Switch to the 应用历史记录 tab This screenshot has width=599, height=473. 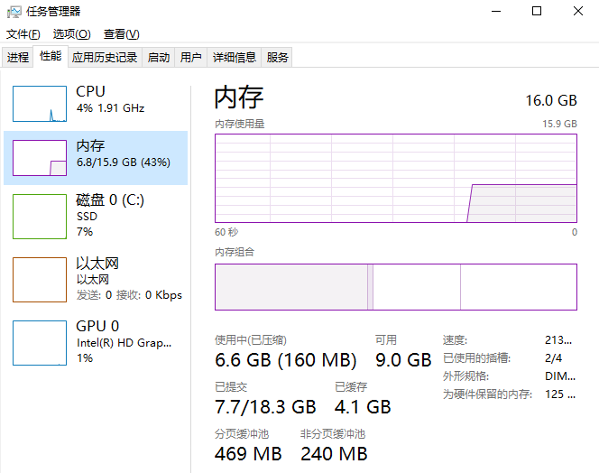click(x=105, y=58)
